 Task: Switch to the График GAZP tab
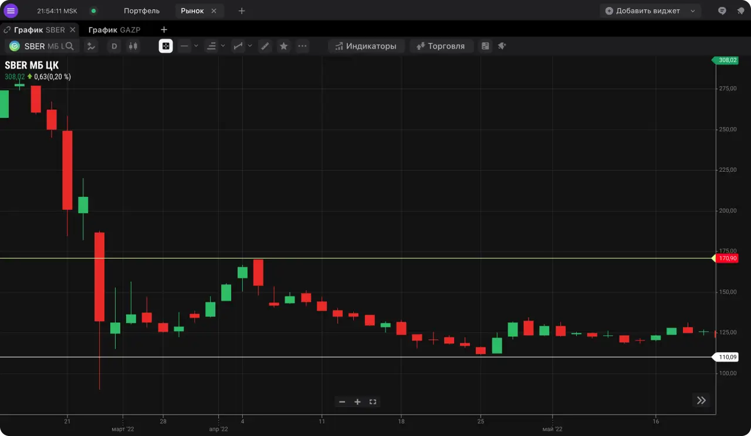click(114, 29)
